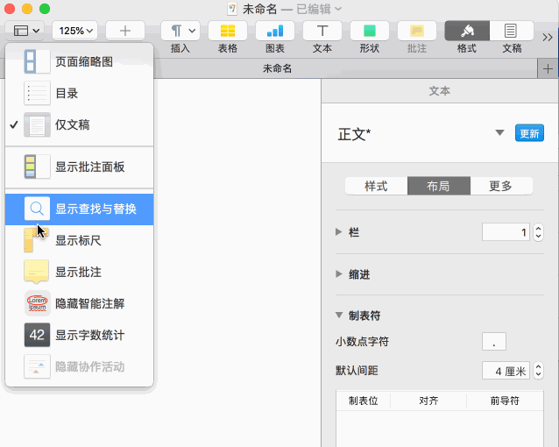Select 仅文稿 checked view option

(x=72, y=124)
